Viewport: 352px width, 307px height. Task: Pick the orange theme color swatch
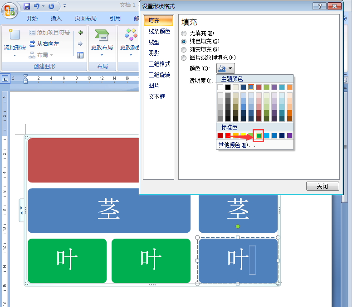[x=289, y=87]
